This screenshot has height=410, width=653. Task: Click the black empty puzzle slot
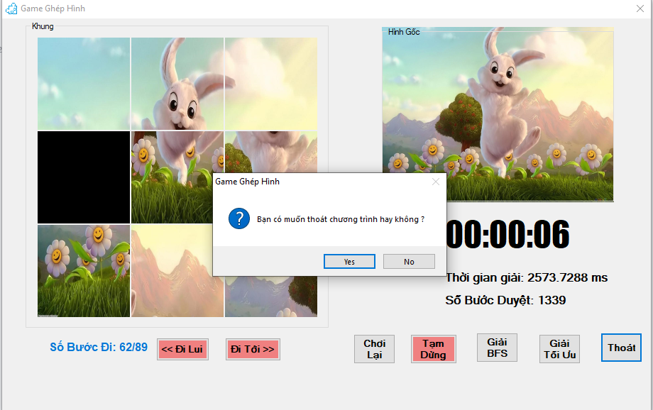[84, 177]
